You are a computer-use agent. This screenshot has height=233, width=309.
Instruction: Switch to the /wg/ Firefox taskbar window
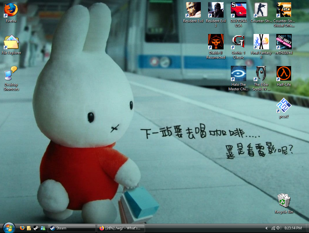121,228
